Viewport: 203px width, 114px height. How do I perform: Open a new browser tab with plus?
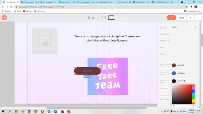point(172,2)
